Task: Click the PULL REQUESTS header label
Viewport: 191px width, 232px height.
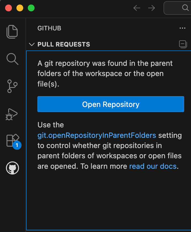Action: 63,44
